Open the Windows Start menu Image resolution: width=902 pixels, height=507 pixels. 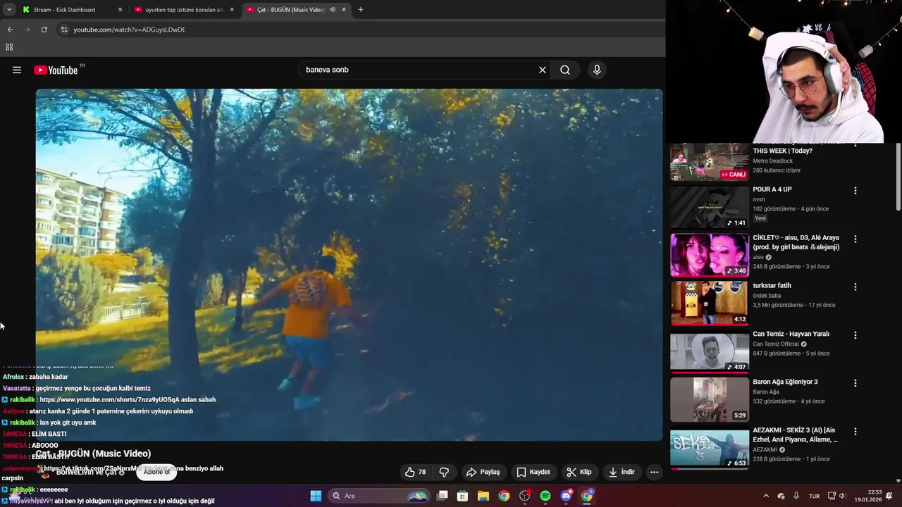pos(316,496)
